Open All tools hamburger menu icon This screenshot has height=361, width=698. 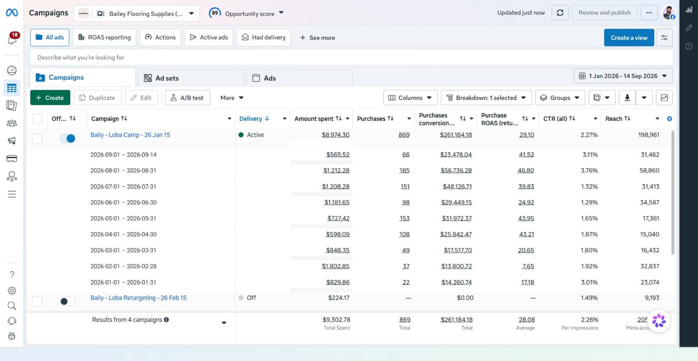pyautogui.click(x=12, y=194)
